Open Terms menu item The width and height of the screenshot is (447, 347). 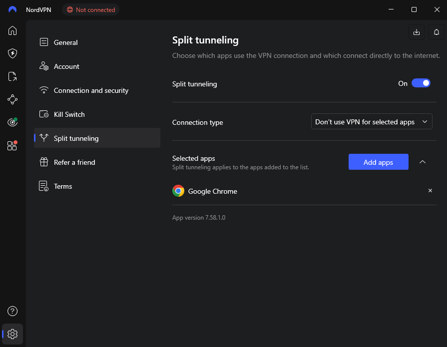pos(97,186)
